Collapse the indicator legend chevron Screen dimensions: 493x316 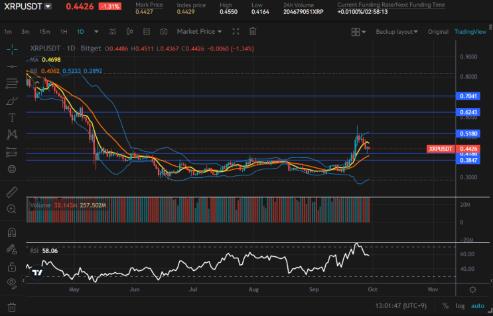36,83
